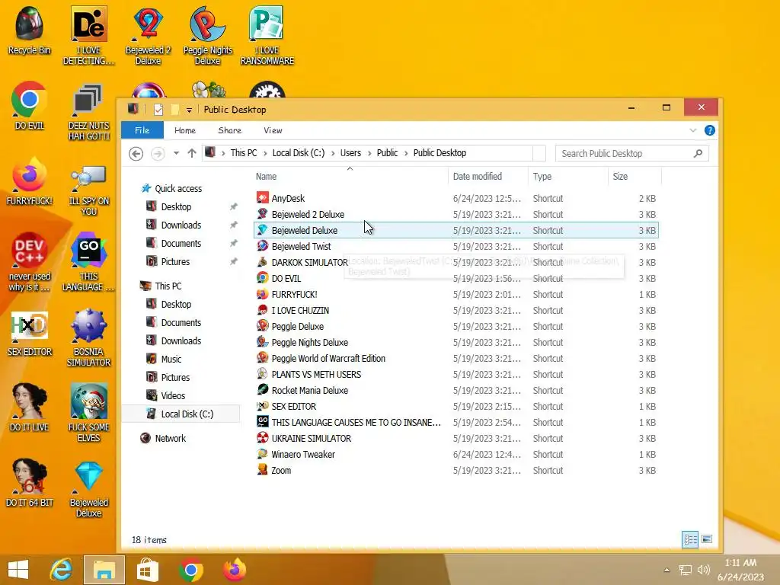
Task: Open the Share ribbon tab
Action: pyautogui.click(x=230, y=130)
